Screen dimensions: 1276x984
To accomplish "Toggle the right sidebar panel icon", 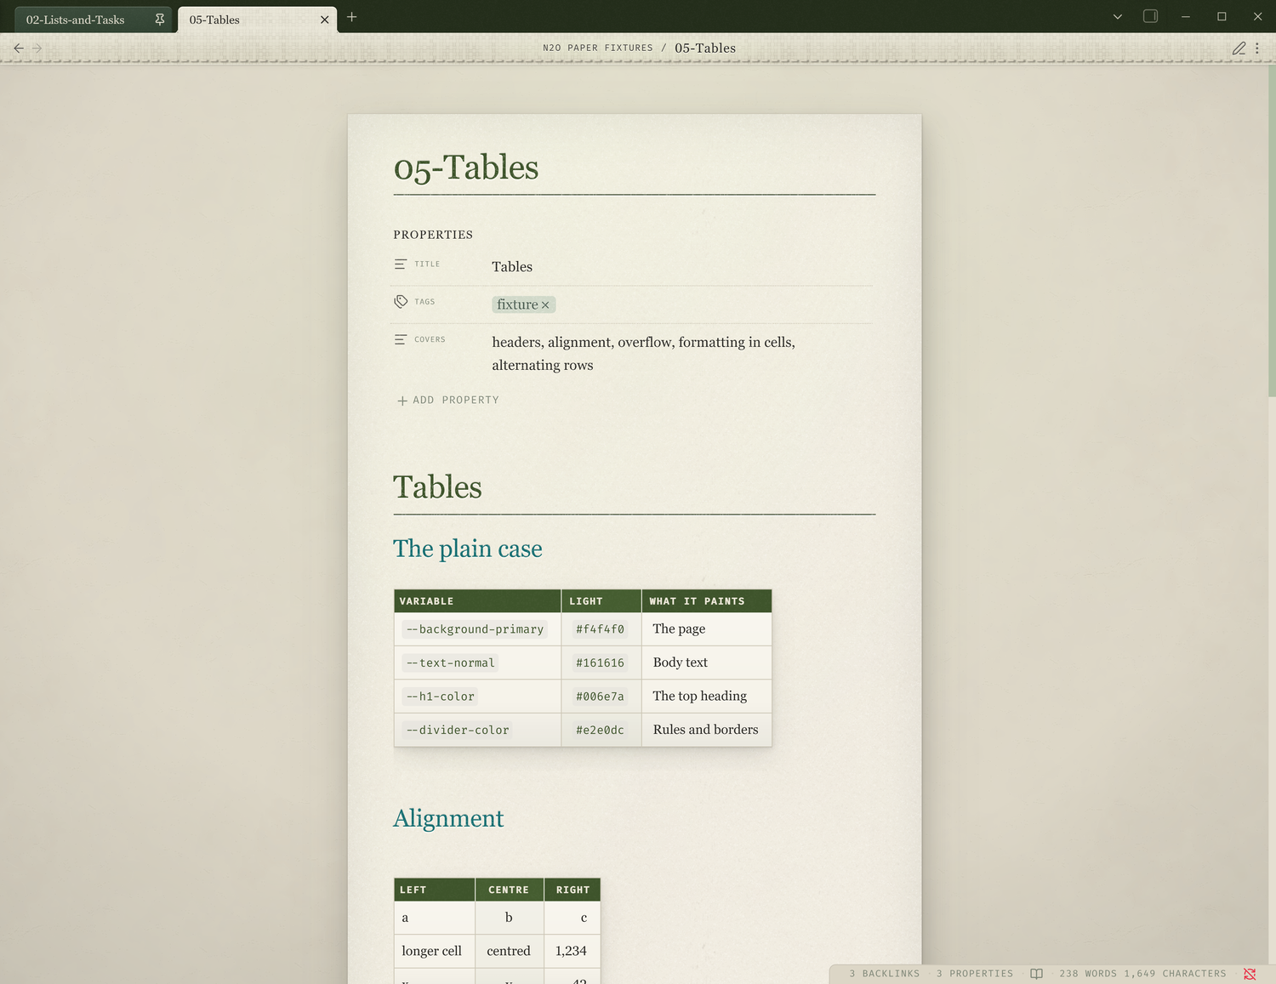I will coord(1150,16).
